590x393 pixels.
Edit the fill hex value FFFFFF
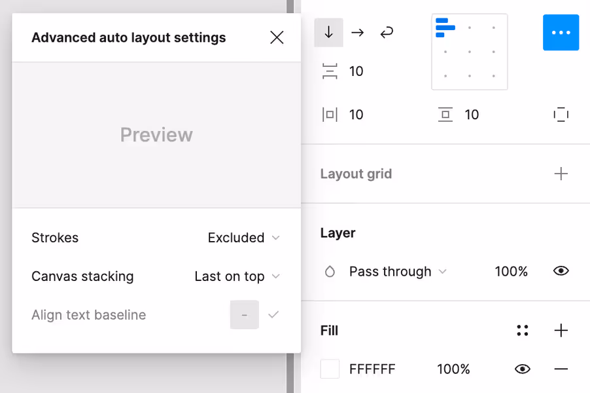point(372,369)
